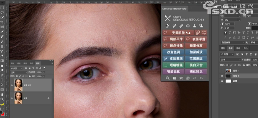Show layer 图层 1 with its visibility box
This screenshot has width=258, height=118.
tap(222, 71)
